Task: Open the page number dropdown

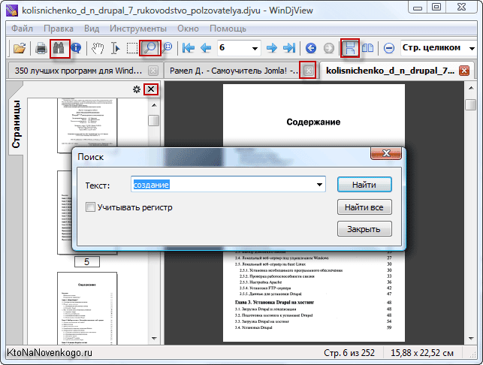Action: coord(255,48)
